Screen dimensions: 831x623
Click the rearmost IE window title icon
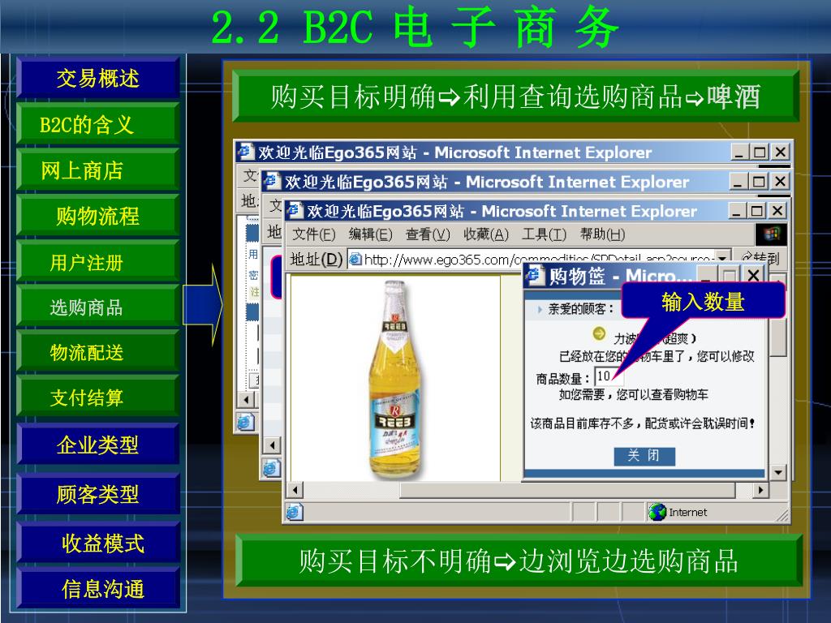click(246, 152)
